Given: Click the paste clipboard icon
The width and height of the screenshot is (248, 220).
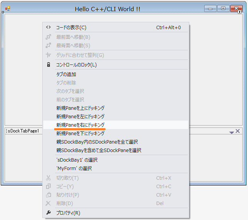Looking at the screenshot, I should [x=48, y=195].
